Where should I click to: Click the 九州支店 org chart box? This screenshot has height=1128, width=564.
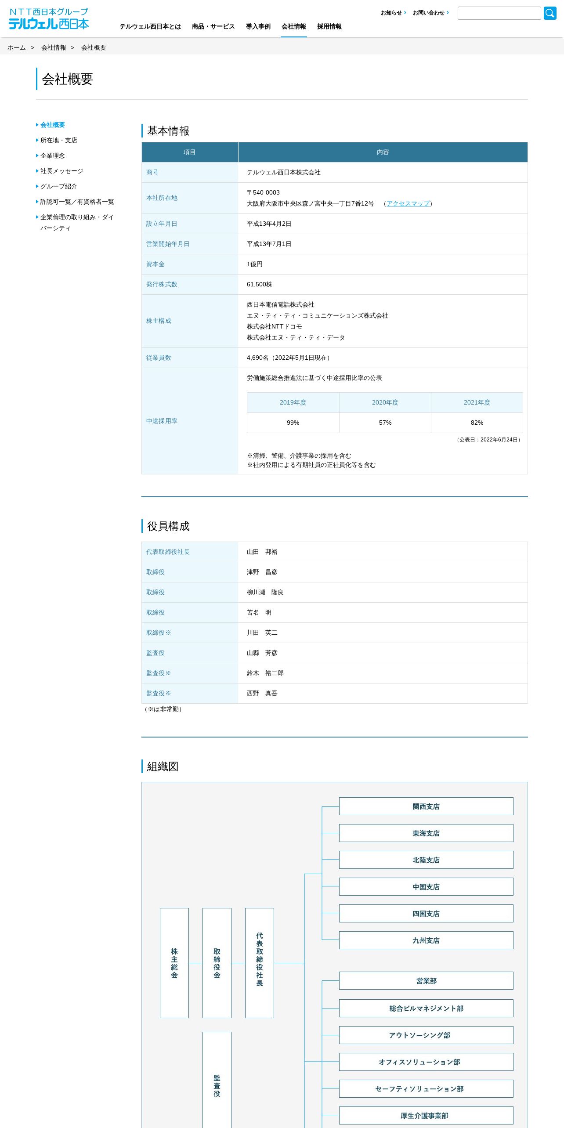(x=426, y=940)
